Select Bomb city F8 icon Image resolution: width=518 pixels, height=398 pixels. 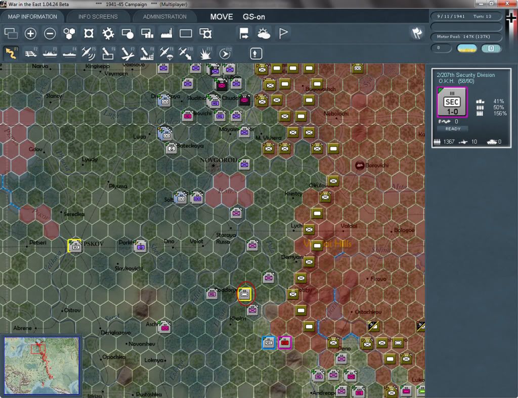147,53
